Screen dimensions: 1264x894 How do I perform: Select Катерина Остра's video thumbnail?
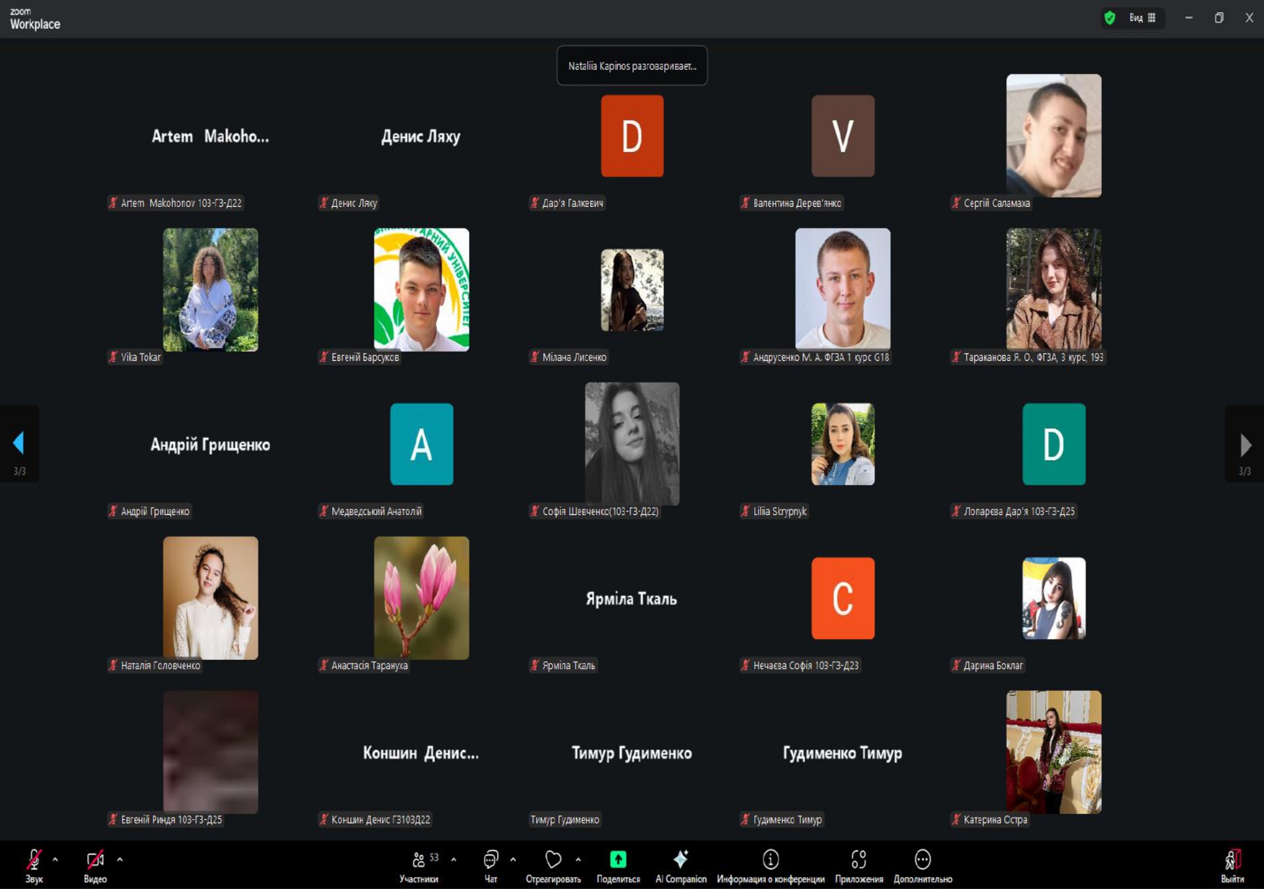coord(1053,752)
